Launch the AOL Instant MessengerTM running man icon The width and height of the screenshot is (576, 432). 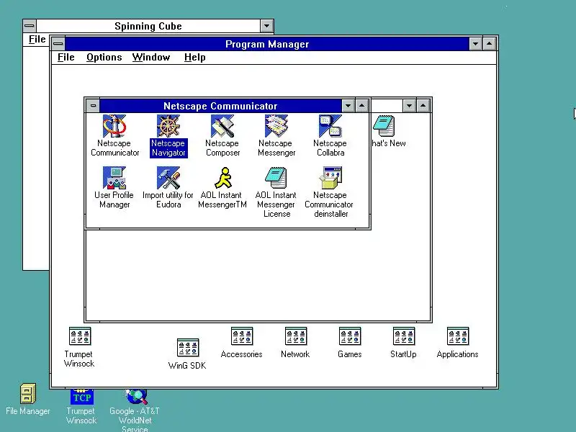(x=222, y=178)
